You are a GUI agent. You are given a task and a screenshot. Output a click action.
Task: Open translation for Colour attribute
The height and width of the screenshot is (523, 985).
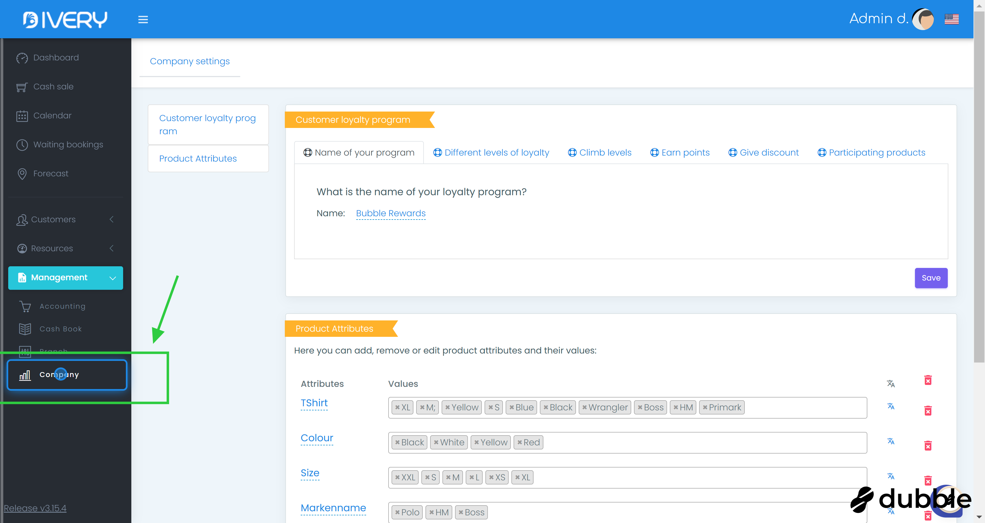coord(891,441)
